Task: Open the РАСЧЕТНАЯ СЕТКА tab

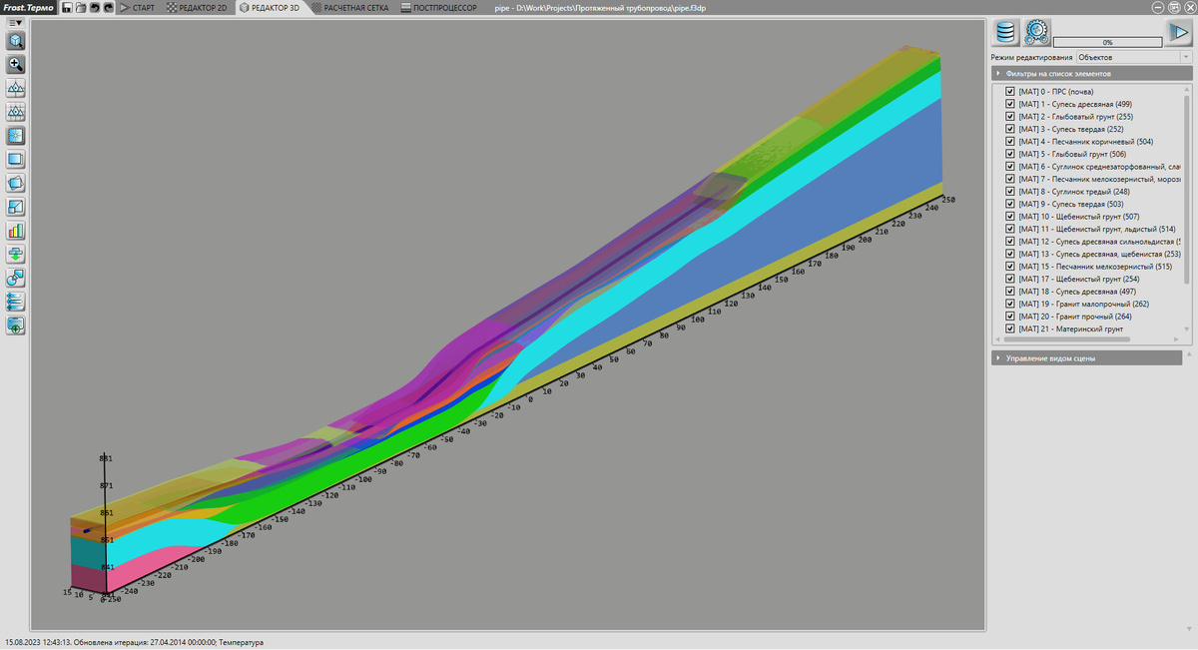Action: point(349,7)
